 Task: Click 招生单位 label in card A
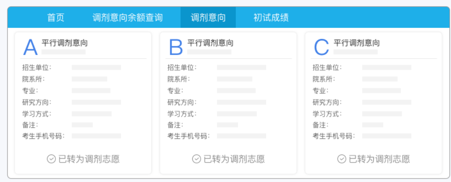(36, 67)
